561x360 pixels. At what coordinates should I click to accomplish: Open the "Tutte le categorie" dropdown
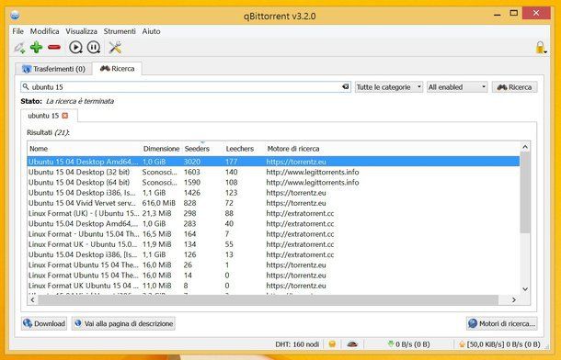(388, 87)
